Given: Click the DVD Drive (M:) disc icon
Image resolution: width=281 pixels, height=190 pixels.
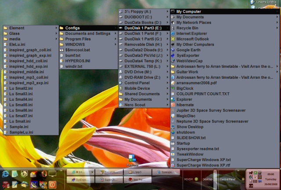Looking at the screenshot, I should [121, 72].
